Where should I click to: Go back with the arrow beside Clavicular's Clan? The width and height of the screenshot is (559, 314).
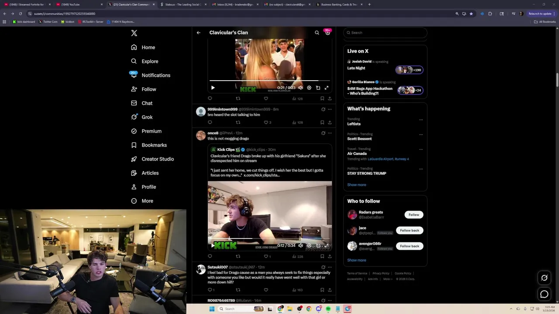point(198,33)
